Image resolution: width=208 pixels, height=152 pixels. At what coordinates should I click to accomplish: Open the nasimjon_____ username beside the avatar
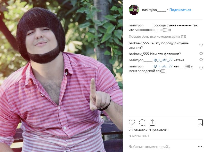point(154,10)
